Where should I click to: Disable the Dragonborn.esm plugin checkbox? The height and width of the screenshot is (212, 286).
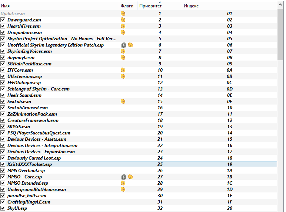[x=3, y=33]
